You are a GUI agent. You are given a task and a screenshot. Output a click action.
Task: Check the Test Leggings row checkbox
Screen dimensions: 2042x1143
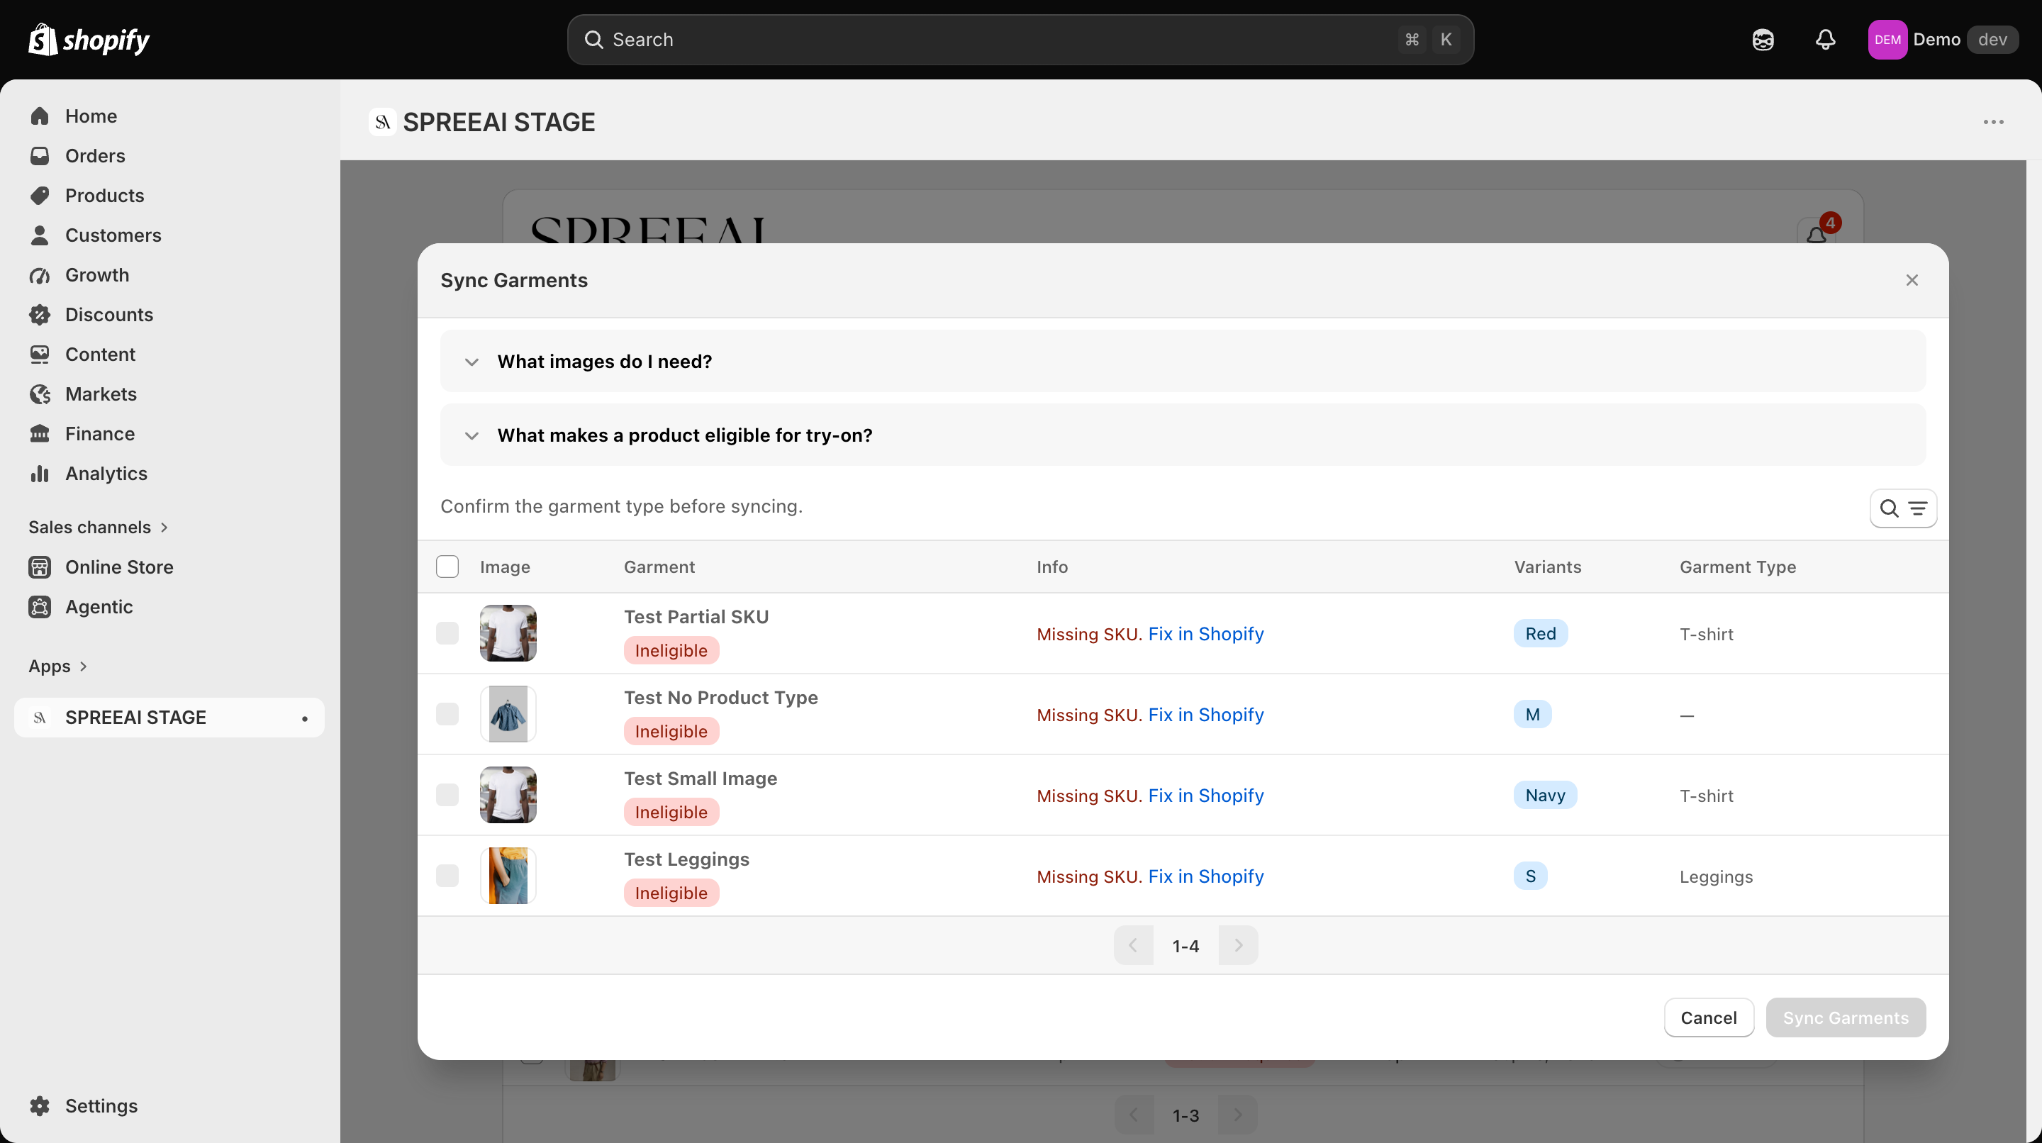tap(447, 876)
